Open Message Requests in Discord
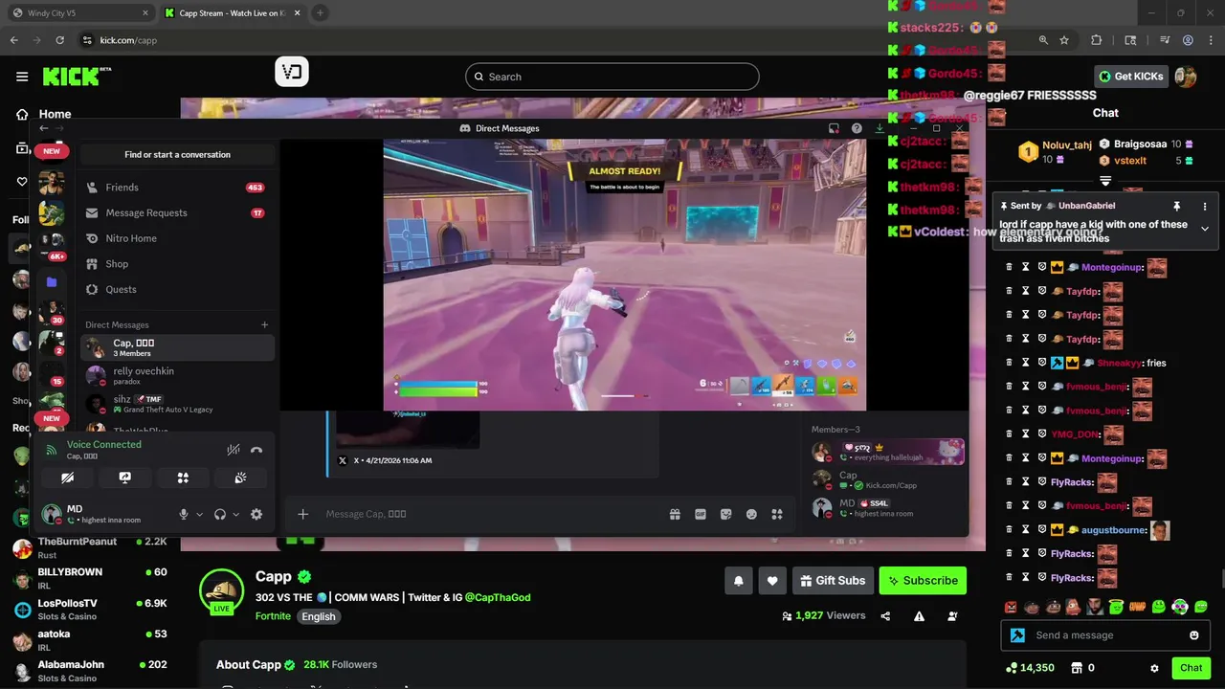Image resolution: width=1225 pixels, height=689 pixels. pyautogui.click(x=177, y=212)
